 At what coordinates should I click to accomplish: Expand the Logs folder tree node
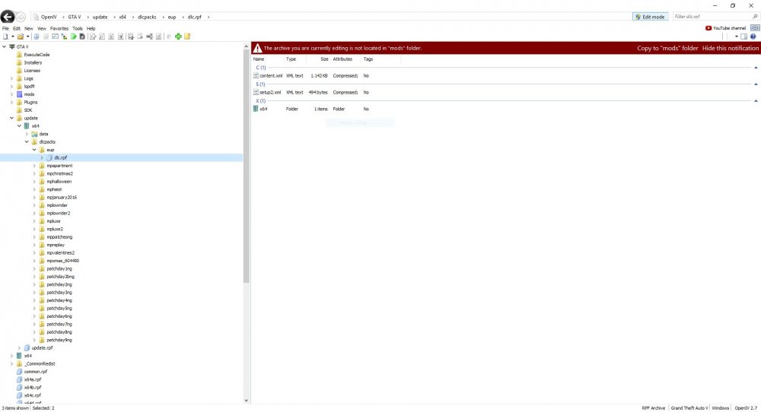tap(11, 78)
